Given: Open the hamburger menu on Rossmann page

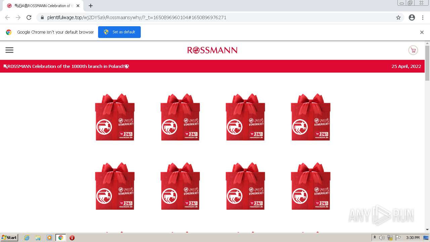Looking at the screenshot, I should (9, 50).
